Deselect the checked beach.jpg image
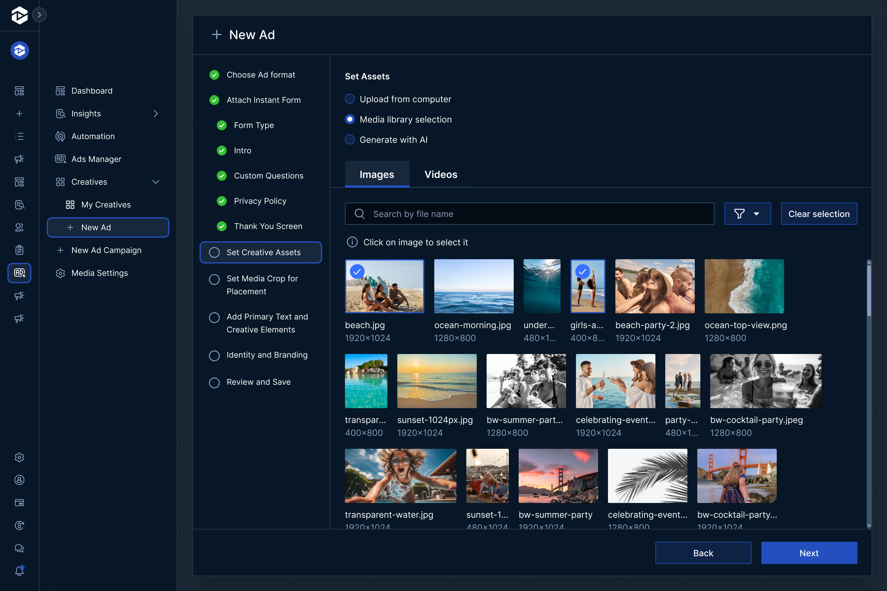The width and height of the screenshot is (887, 591). [384, 286]
